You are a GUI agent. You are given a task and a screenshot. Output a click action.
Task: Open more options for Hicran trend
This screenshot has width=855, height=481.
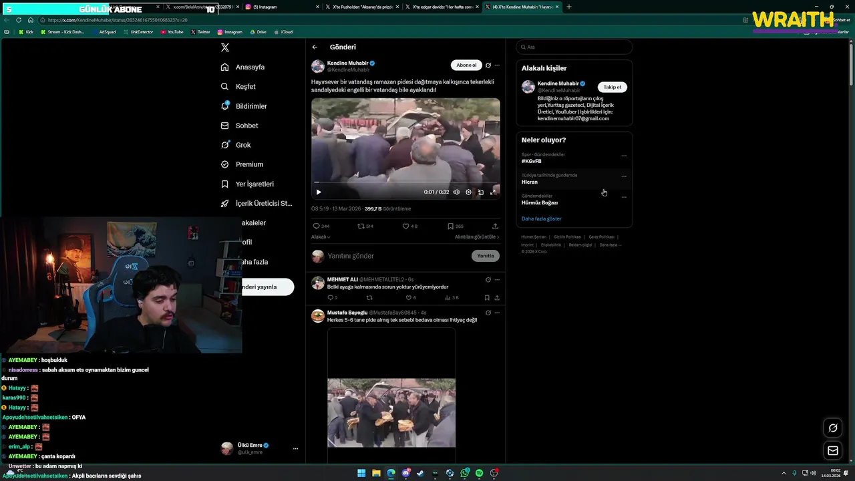[x=624, y=176]
